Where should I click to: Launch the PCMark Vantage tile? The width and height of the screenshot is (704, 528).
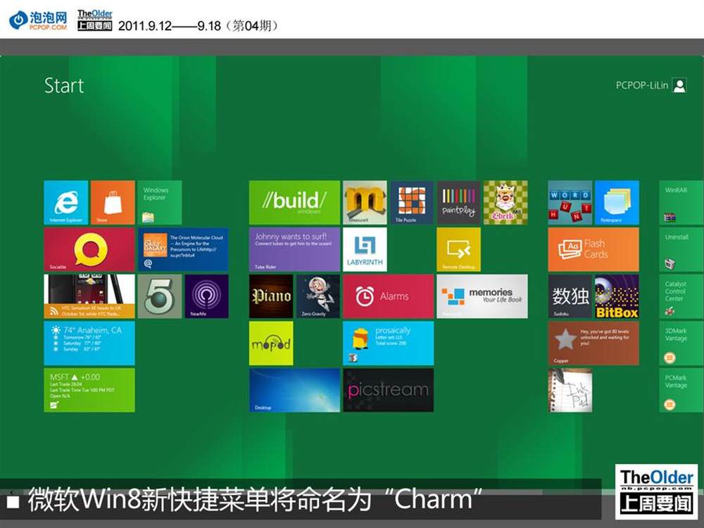(681, 390)
